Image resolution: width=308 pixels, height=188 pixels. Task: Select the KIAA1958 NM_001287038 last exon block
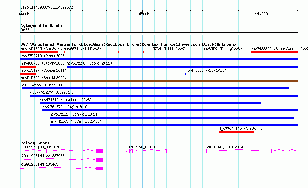click(x=100, y=160)
